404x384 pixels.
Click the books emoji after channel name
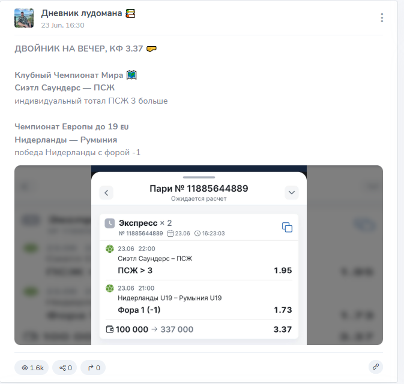(130, 13)
